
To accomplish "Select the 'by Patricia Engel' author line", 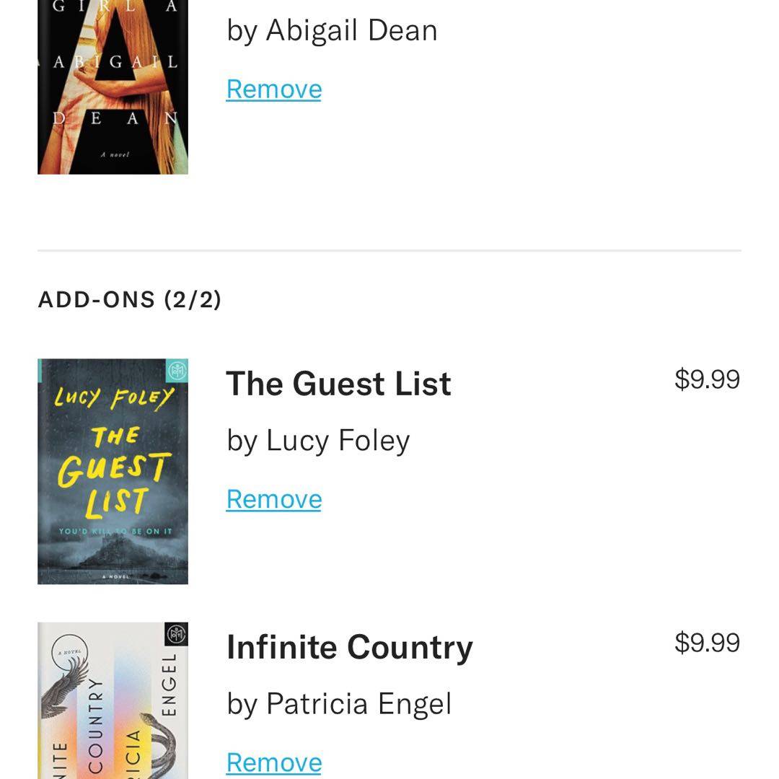I will [x=339, y=704].
